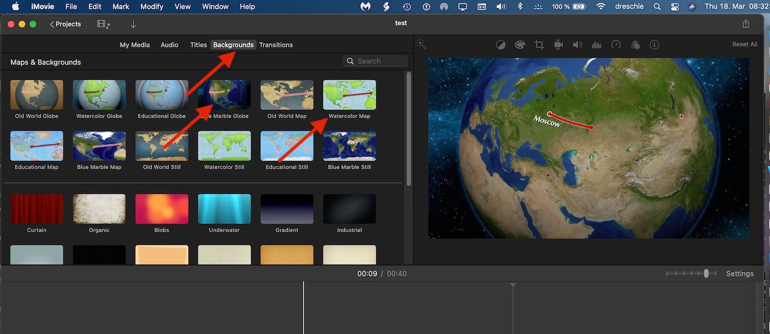This screenshot has width=770, height=334.
Task: Open the Color Balance tool
Action: [x=501, y=45]
